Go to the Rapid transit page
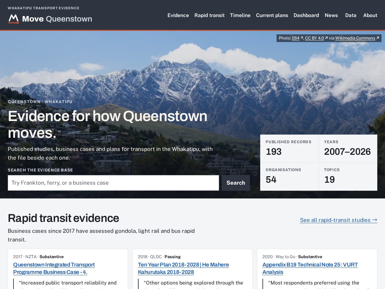The height and width of the screenshot is (289, 385). [210, 15]
